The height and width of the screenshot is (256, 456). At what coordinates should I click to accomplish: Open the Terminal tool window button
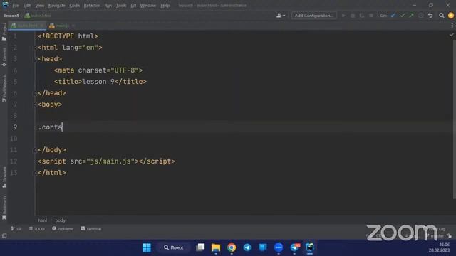point(91,229)
